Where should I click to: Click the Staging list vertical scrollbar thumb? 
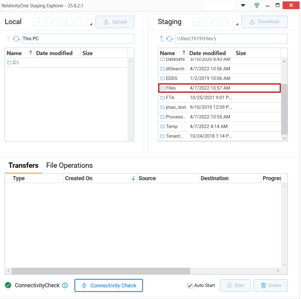pyautogui.click(x=284, y=109)
